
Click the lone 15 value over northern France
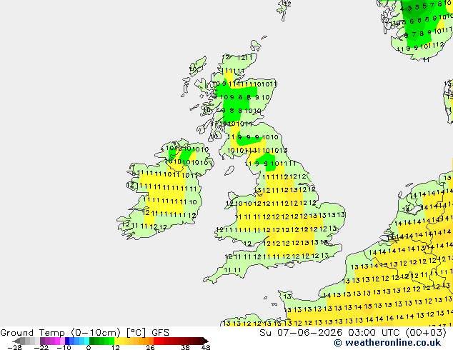point(368,306)
